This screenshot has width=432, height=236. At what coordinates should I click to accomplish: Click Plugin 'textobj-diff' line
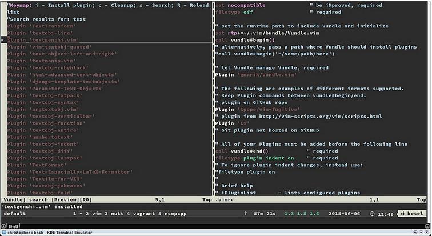coord(40,151)
